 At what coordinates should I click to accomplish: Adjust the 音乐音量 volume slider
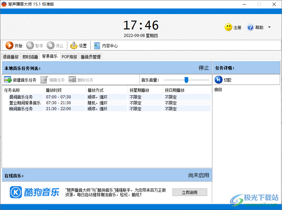tap(187, 79)
